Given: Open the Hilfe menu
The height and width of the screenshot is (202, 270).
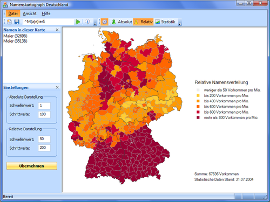Looking at the screenshot, I should pos(46,13).
